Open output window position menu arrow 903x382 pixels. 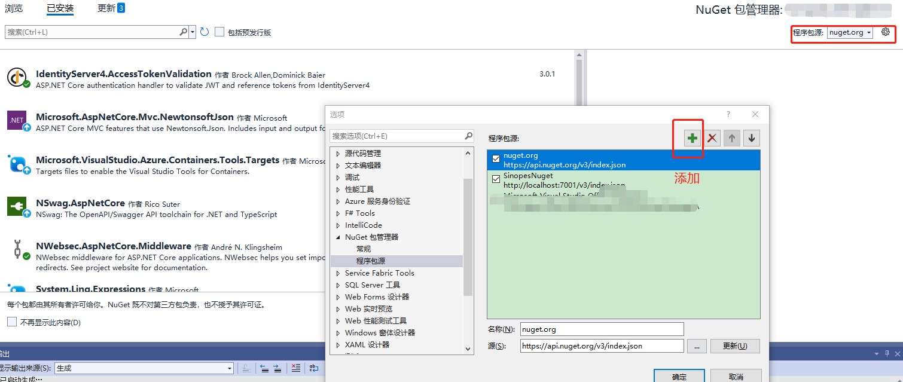coord(876,354)
